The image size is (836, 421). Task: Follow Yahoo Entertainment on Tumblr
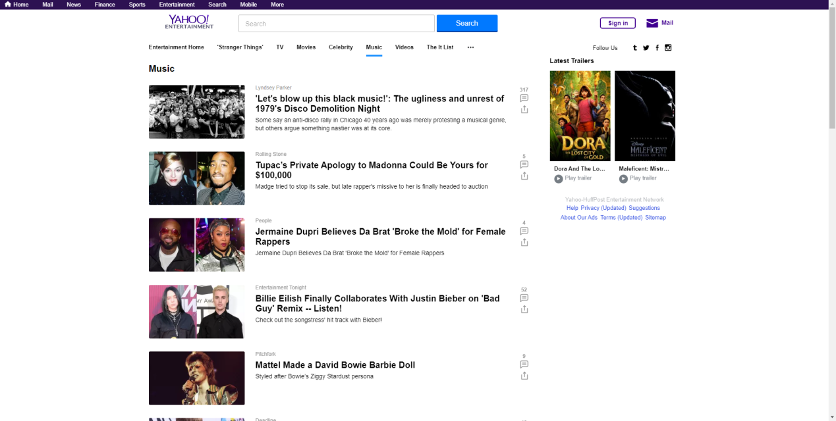point(635,47)
